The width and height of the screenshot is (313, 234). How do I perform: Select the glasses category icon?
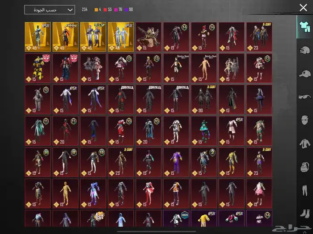point(304,97)
